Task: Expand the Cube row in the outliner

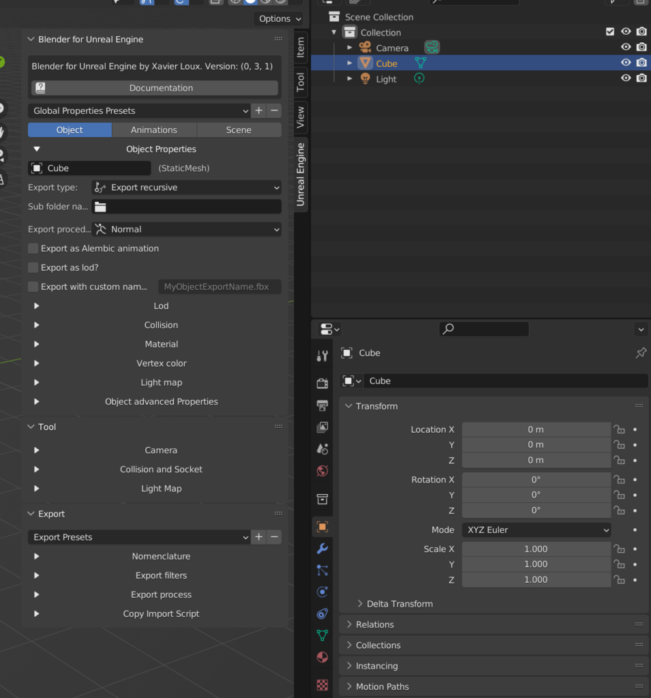Action: (x=350, y=63)
